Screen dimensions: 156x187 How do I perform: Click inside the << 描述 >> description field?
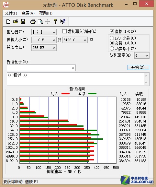point(75,79)
